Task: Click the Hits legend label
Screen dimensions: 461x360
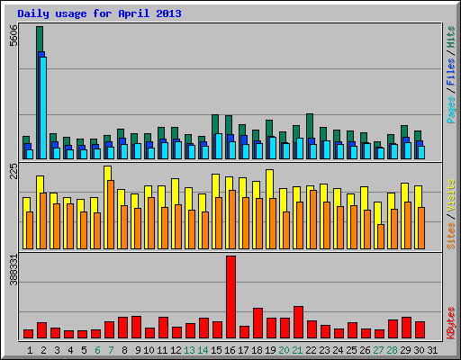Action: pyautogui.click(x=450, y=37)
